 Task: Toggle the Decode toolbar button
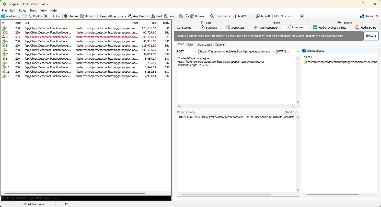tap(88, 16)
